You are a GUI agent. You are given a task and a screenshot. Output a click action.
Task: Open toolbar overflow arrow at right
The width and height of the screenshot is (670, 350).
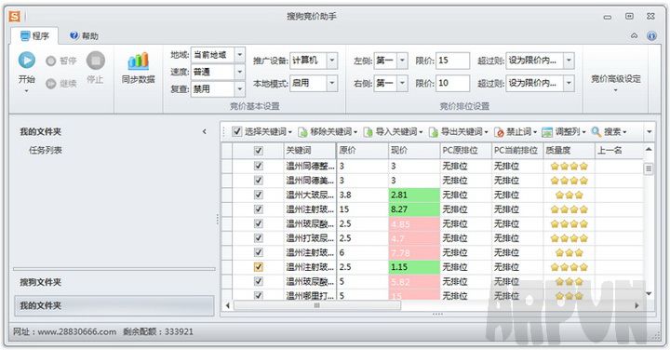650,131
